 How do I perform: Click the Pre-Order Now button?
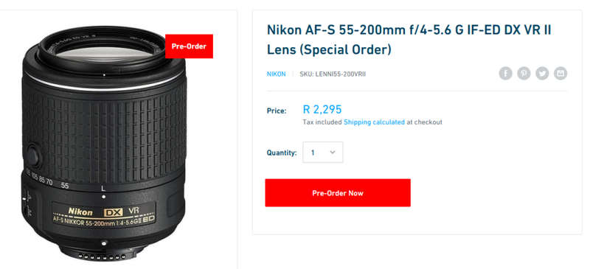pos(338,193)
